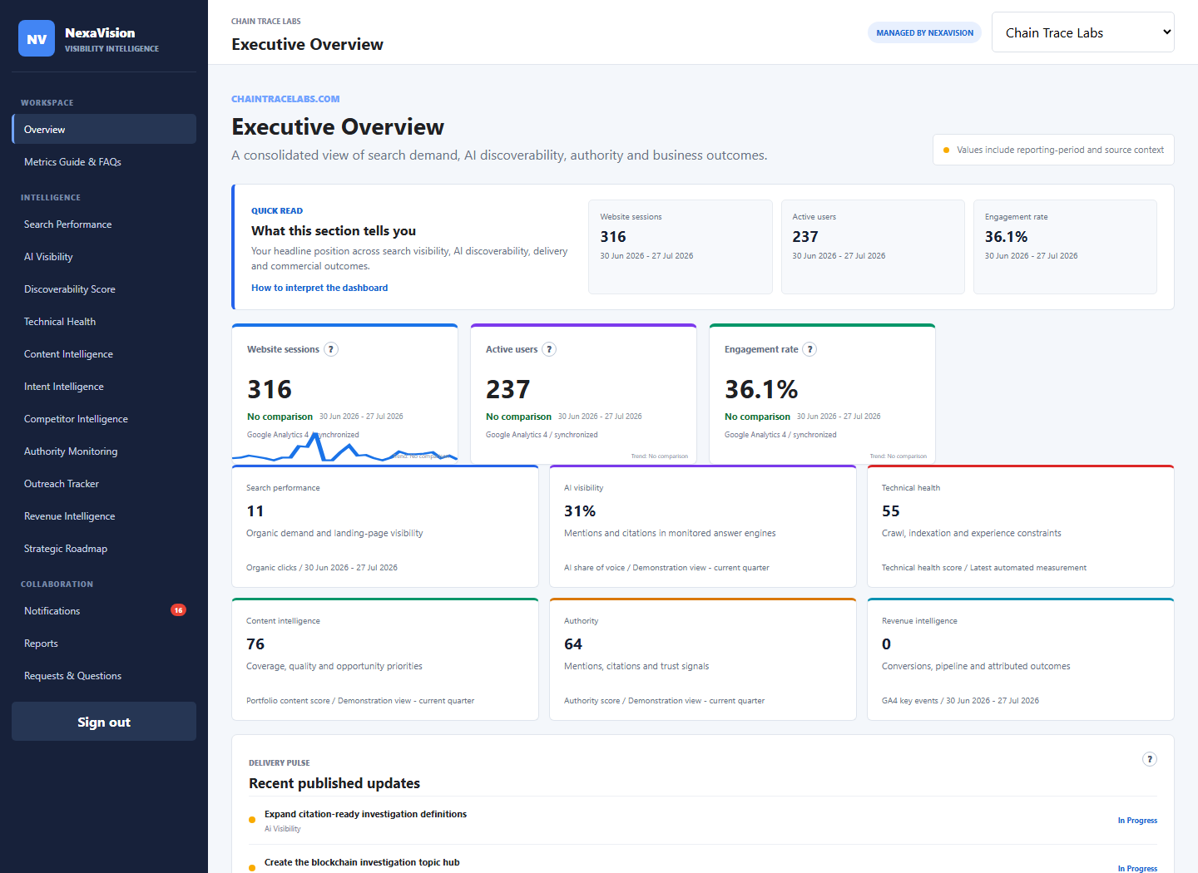The width and height of the screenshot is (1198, 873).
Task: Select Overview in the sidebar
Action: (x=104, y=129)
